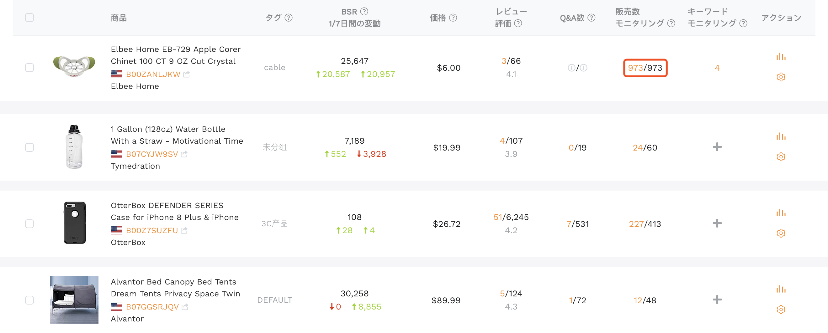Open ASIN link B07GGSRJQV
The image size is (828, 333).
[152, 307]
